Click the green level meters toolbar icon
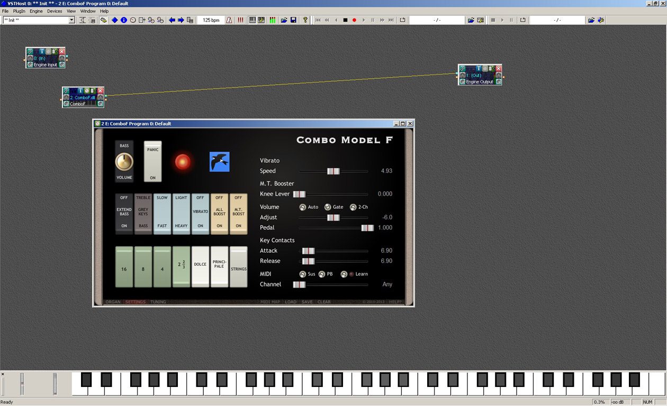 (272, 20)
